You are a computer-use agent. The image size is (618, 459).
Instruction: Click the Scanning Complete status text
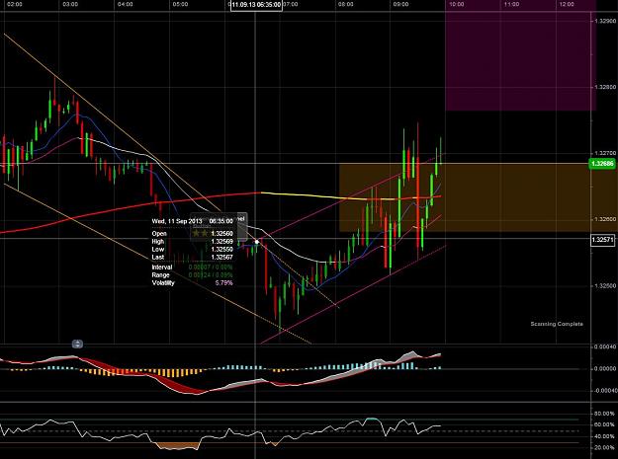pyautogui.click(x=557, y=324)
